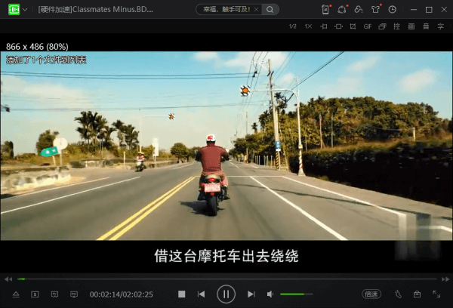Set video size to 1/2
Image resolution: width=453 pixels, height=308 pixels.
pyautogui.click(x=293, y=26)
